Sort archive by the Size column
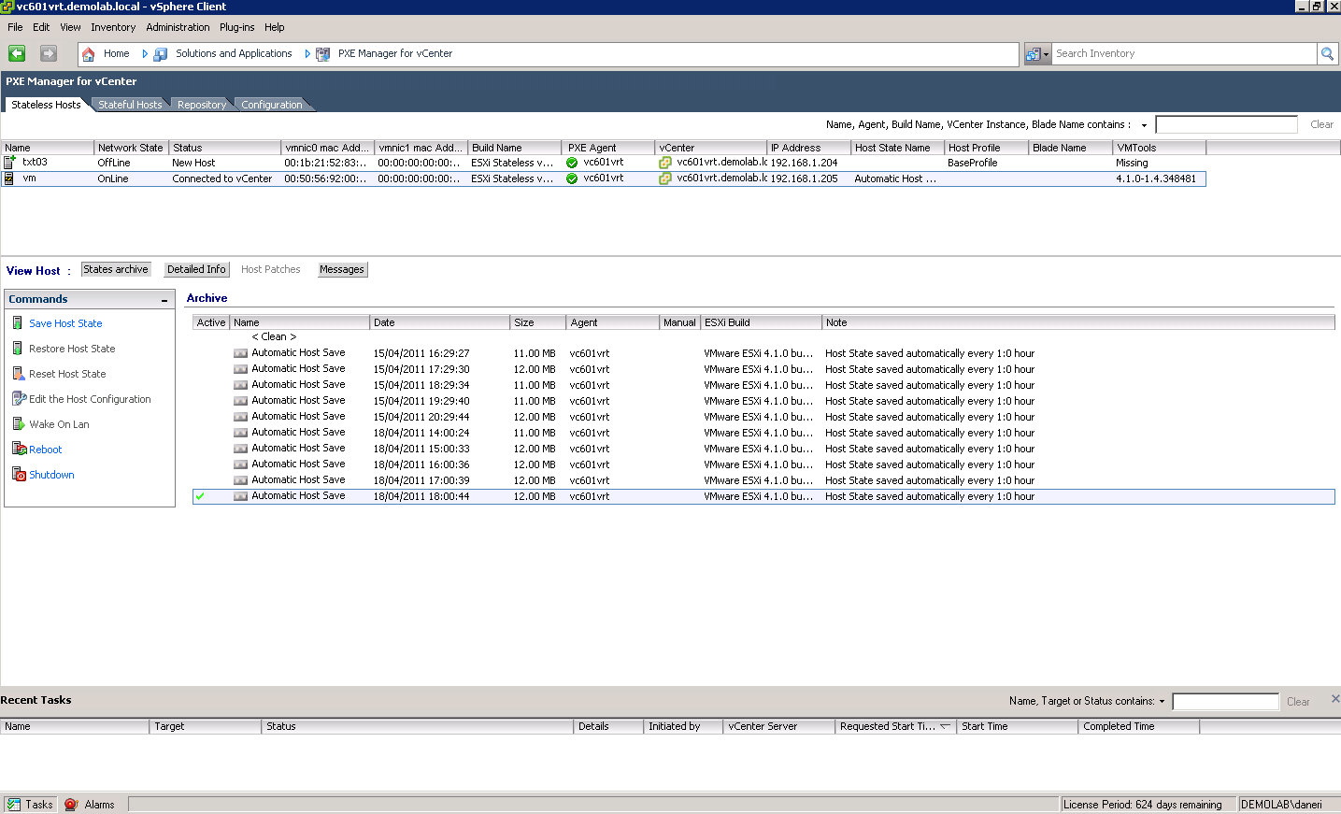Viewport: 1341px width, 814px height. click(538, 322)
